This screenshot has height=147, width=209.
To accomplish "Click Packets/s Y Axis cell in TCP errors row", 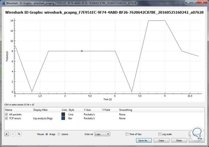I will pos(89,118).
